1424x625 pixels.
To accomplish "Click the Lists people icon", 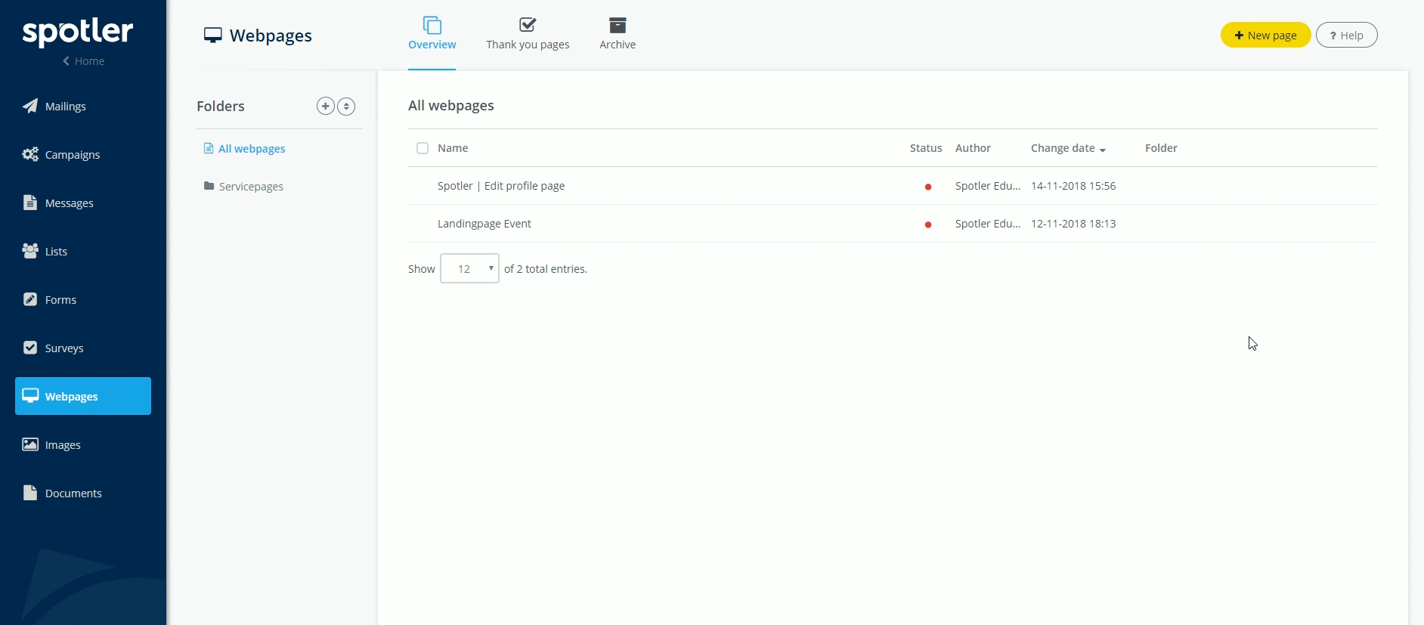I will coord(30,251).
